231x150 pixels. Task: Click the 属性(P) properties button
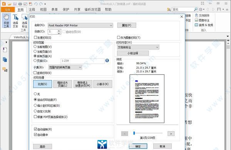tap(127, 25)
